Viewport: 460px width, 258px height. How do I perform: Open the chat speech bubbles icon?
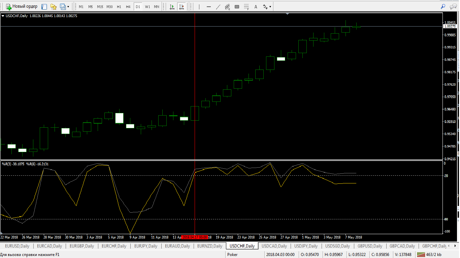click(x=453, y=6)
